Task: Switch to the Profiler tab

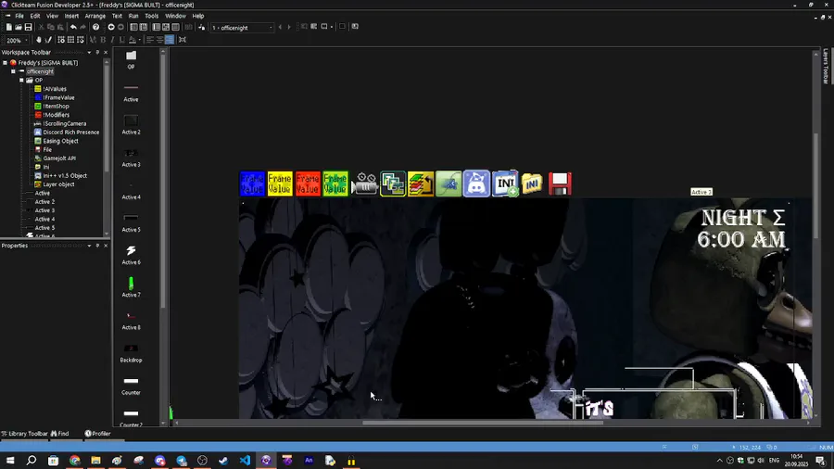Action: coord(98,434)
